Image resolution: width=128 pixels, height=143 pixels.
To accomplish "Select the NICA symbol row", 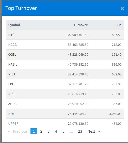I will click(x=65, y=74).
